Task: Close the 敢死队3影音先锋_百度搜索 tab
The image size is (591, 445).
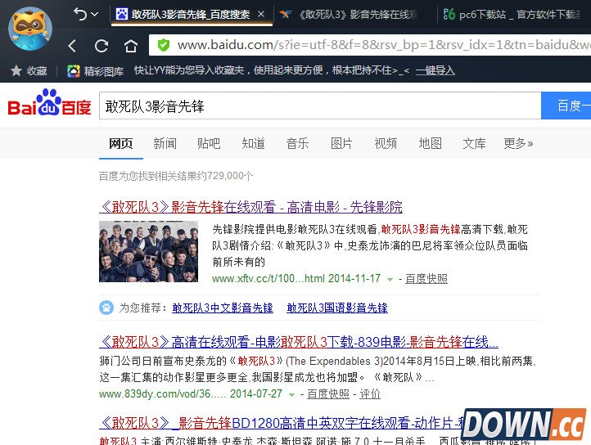Action: coord(261,14)
